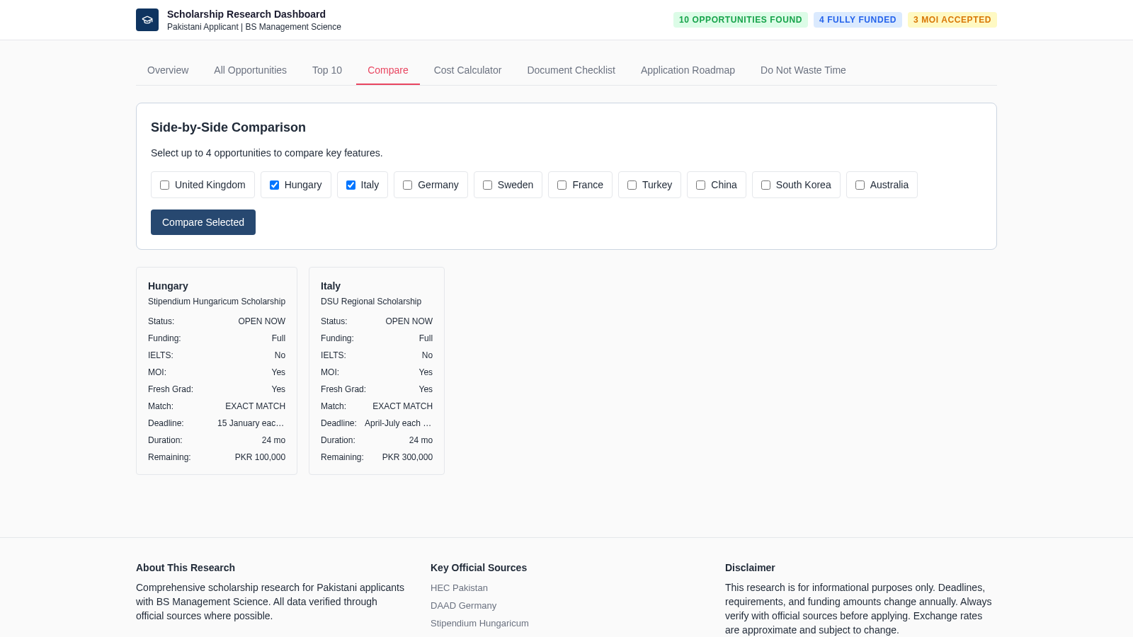The height and width of the screenshot is (637, 1133).
Task: Open the Application Roadmap tab
Action: (688, 70)
